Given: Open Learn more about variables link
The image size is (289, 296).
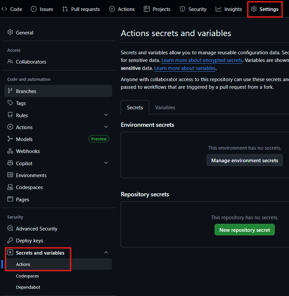Looking at the screenshot, I should point(185,68).
